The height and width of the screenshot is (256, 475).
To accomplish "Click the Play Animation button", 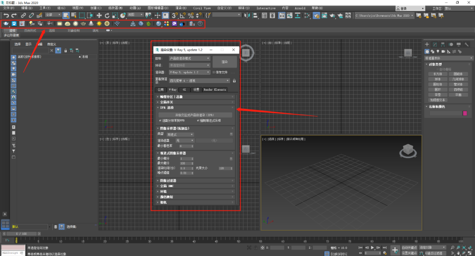I will pos(373,248).
